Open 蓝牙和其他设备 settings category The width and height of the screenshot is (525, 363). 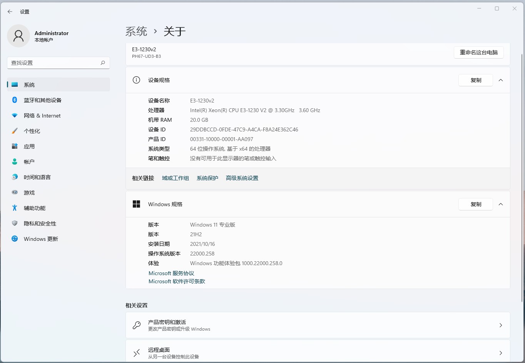coord(59,100)
